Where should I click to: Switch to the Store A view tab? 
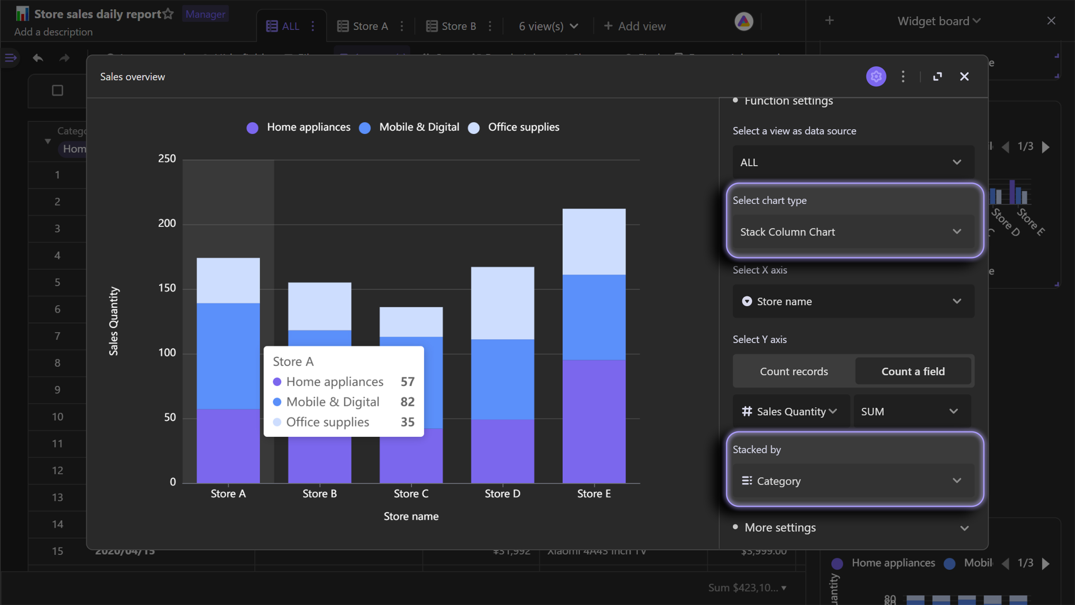coord(362,26)
